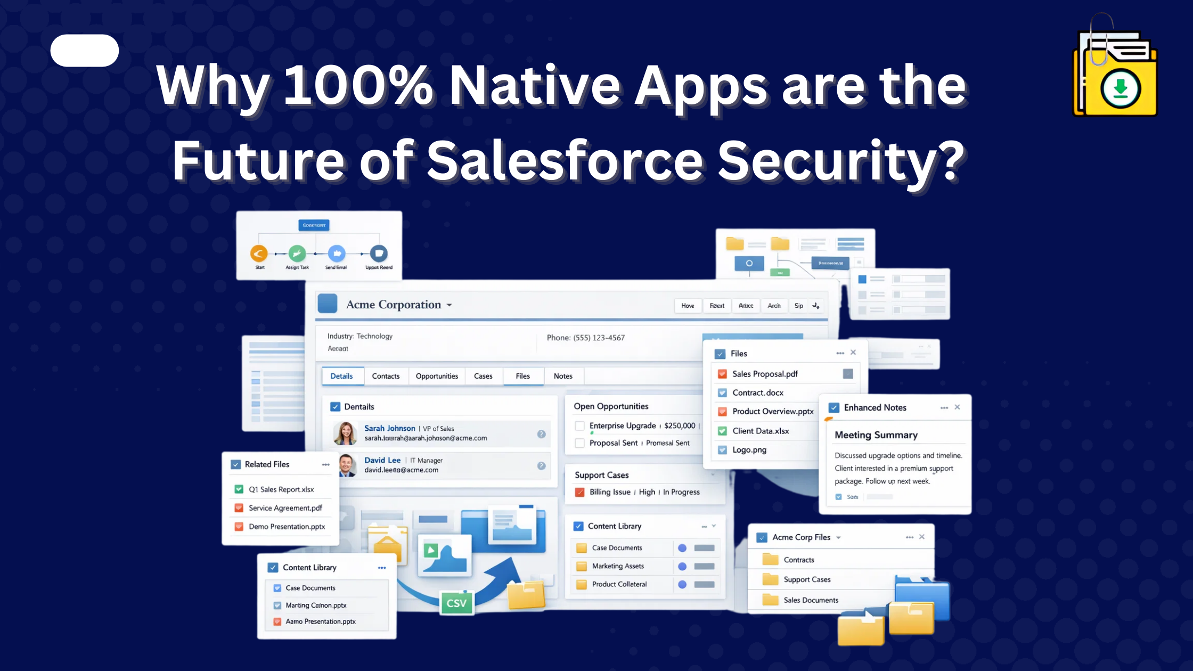Click Sarah Johnson's profile photo
1193x671 pixels.
(345, 433)
